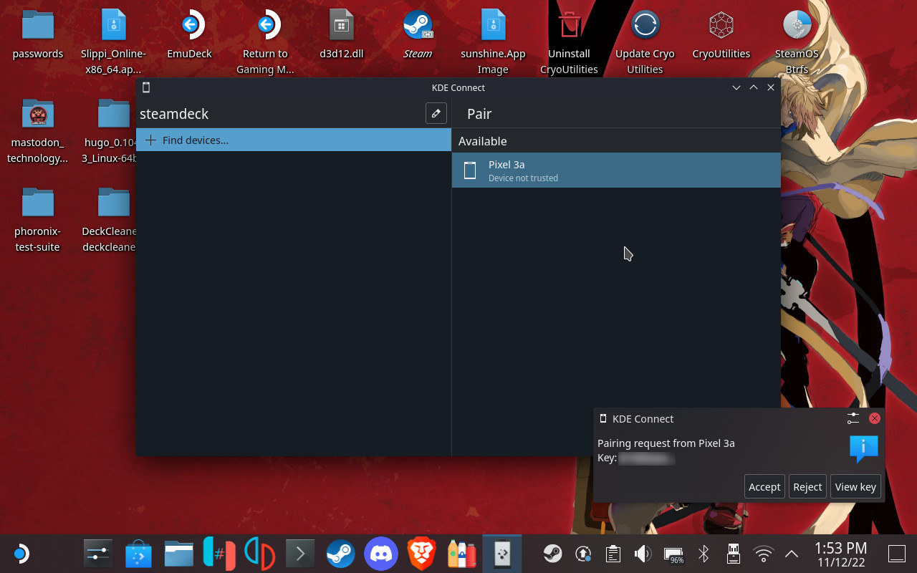Select the Pixel 3a device entry
The image size is (917, 573).
[616, 170]
